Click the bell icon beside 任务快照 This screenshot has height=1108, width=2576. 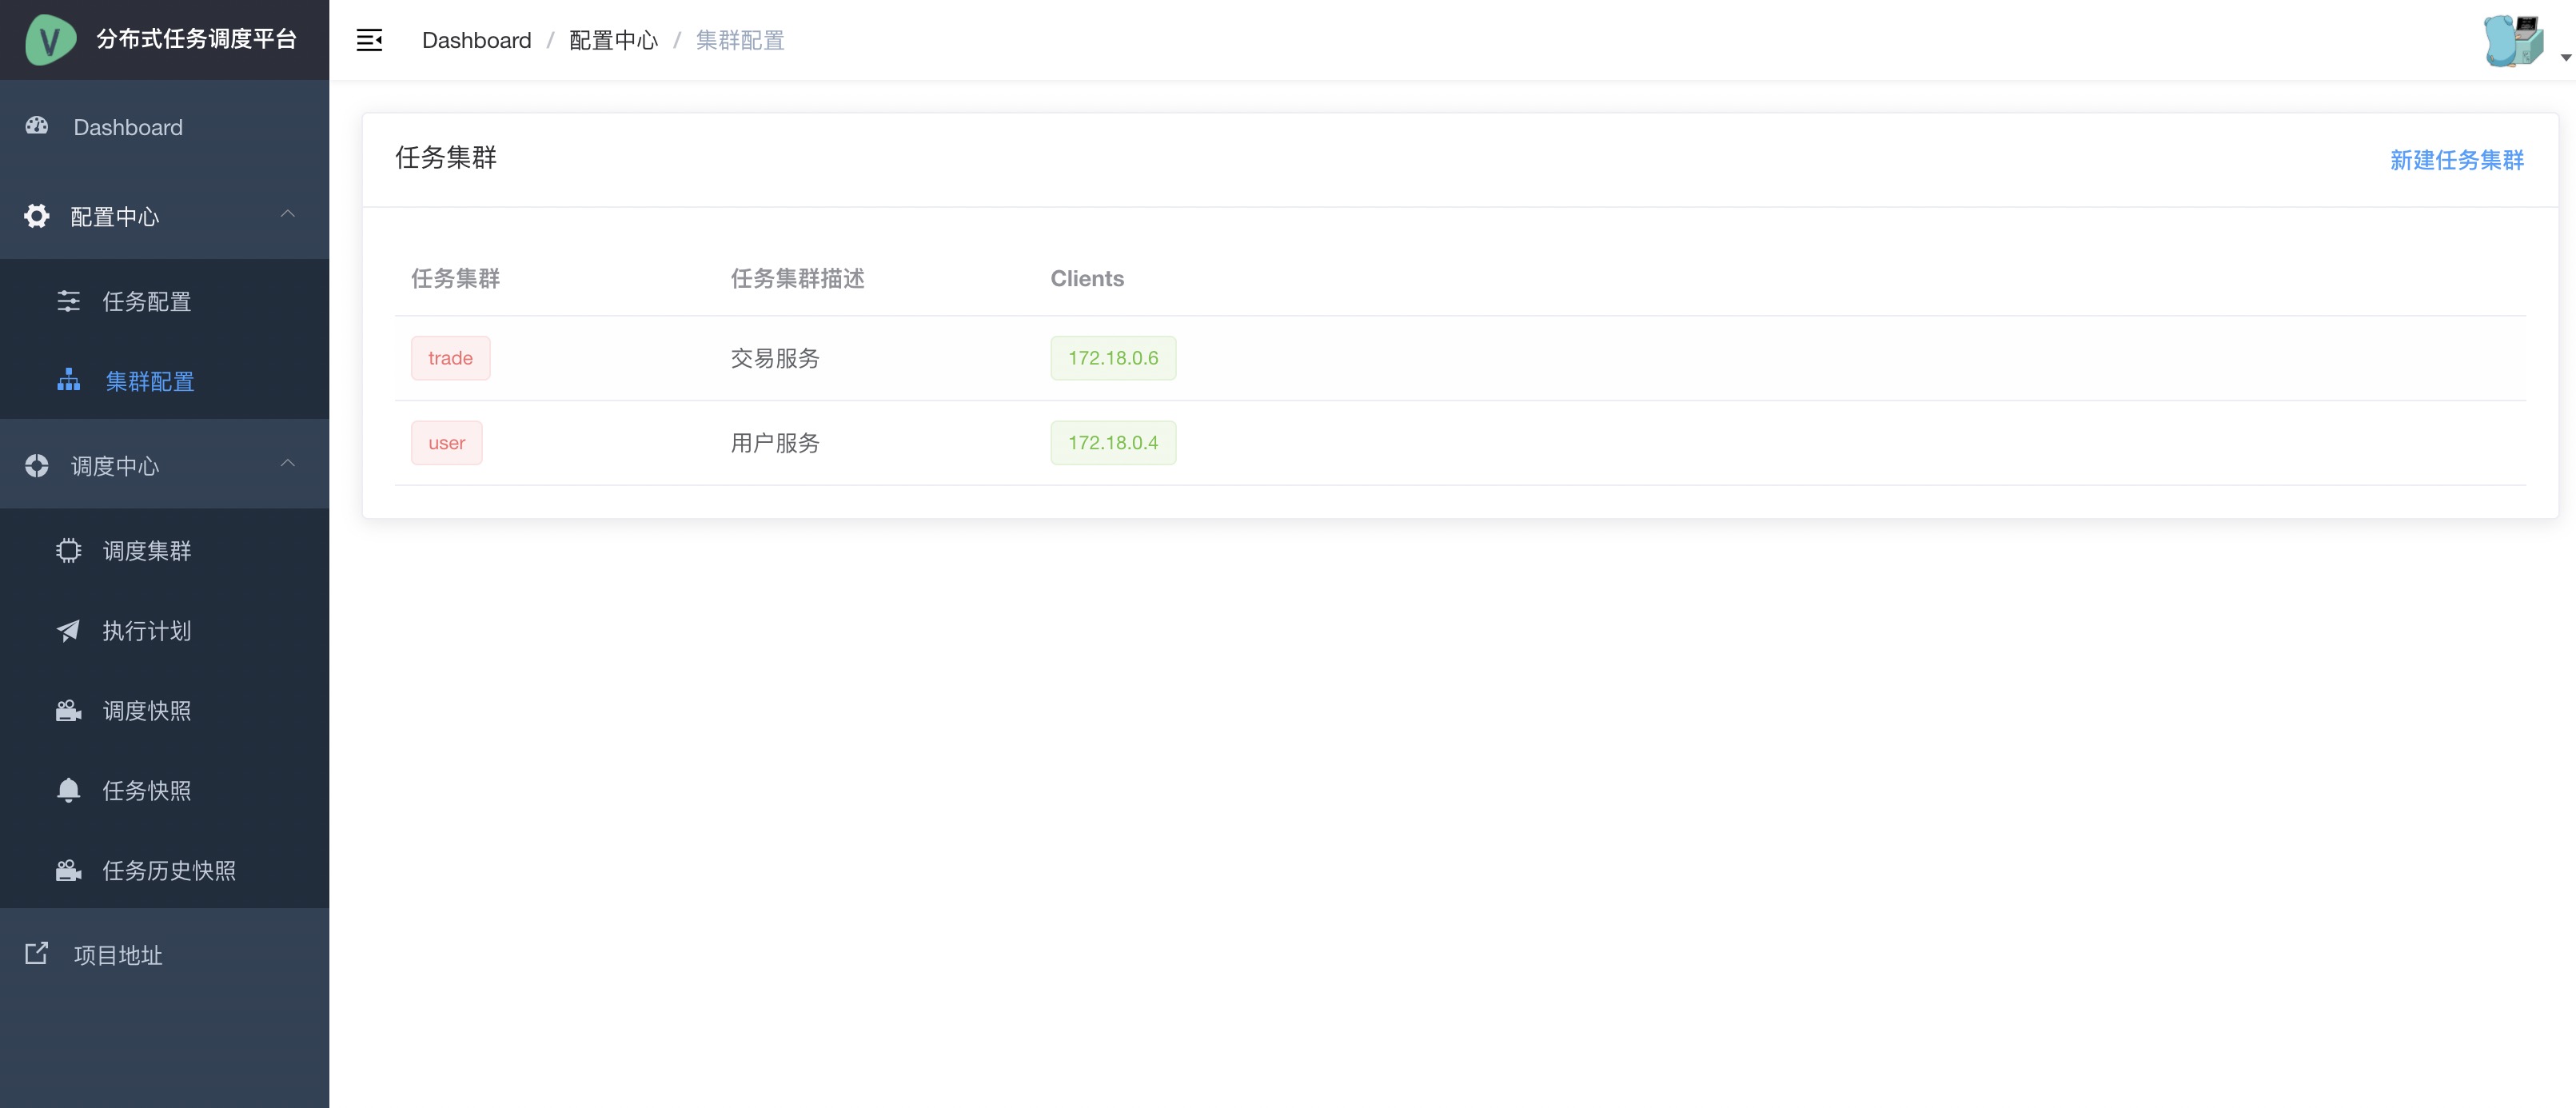tap(68, 790)
